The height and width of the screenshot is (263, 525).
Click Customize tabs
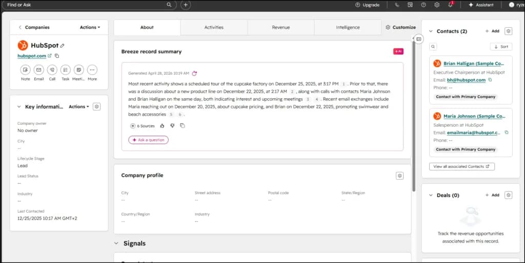(x=400, y=28)
